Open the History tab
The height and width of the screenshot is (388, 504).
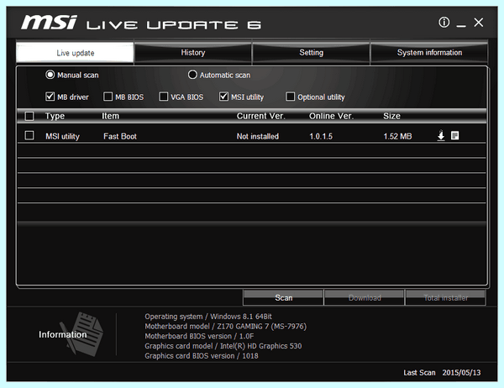193,52
